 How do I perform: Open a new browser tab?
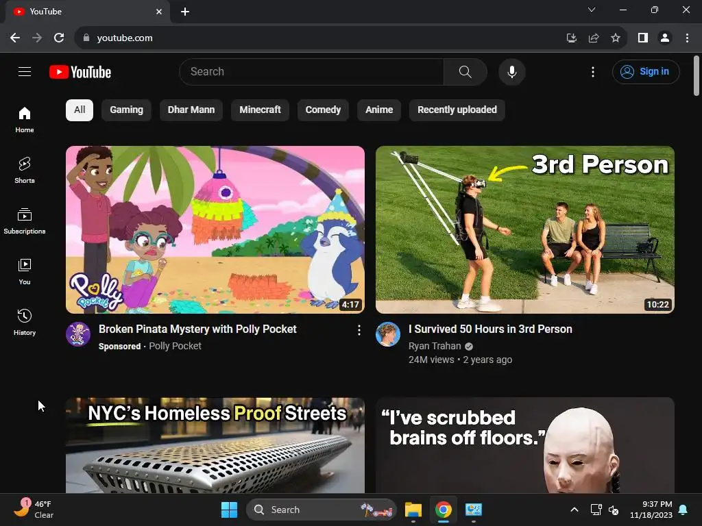185,12
